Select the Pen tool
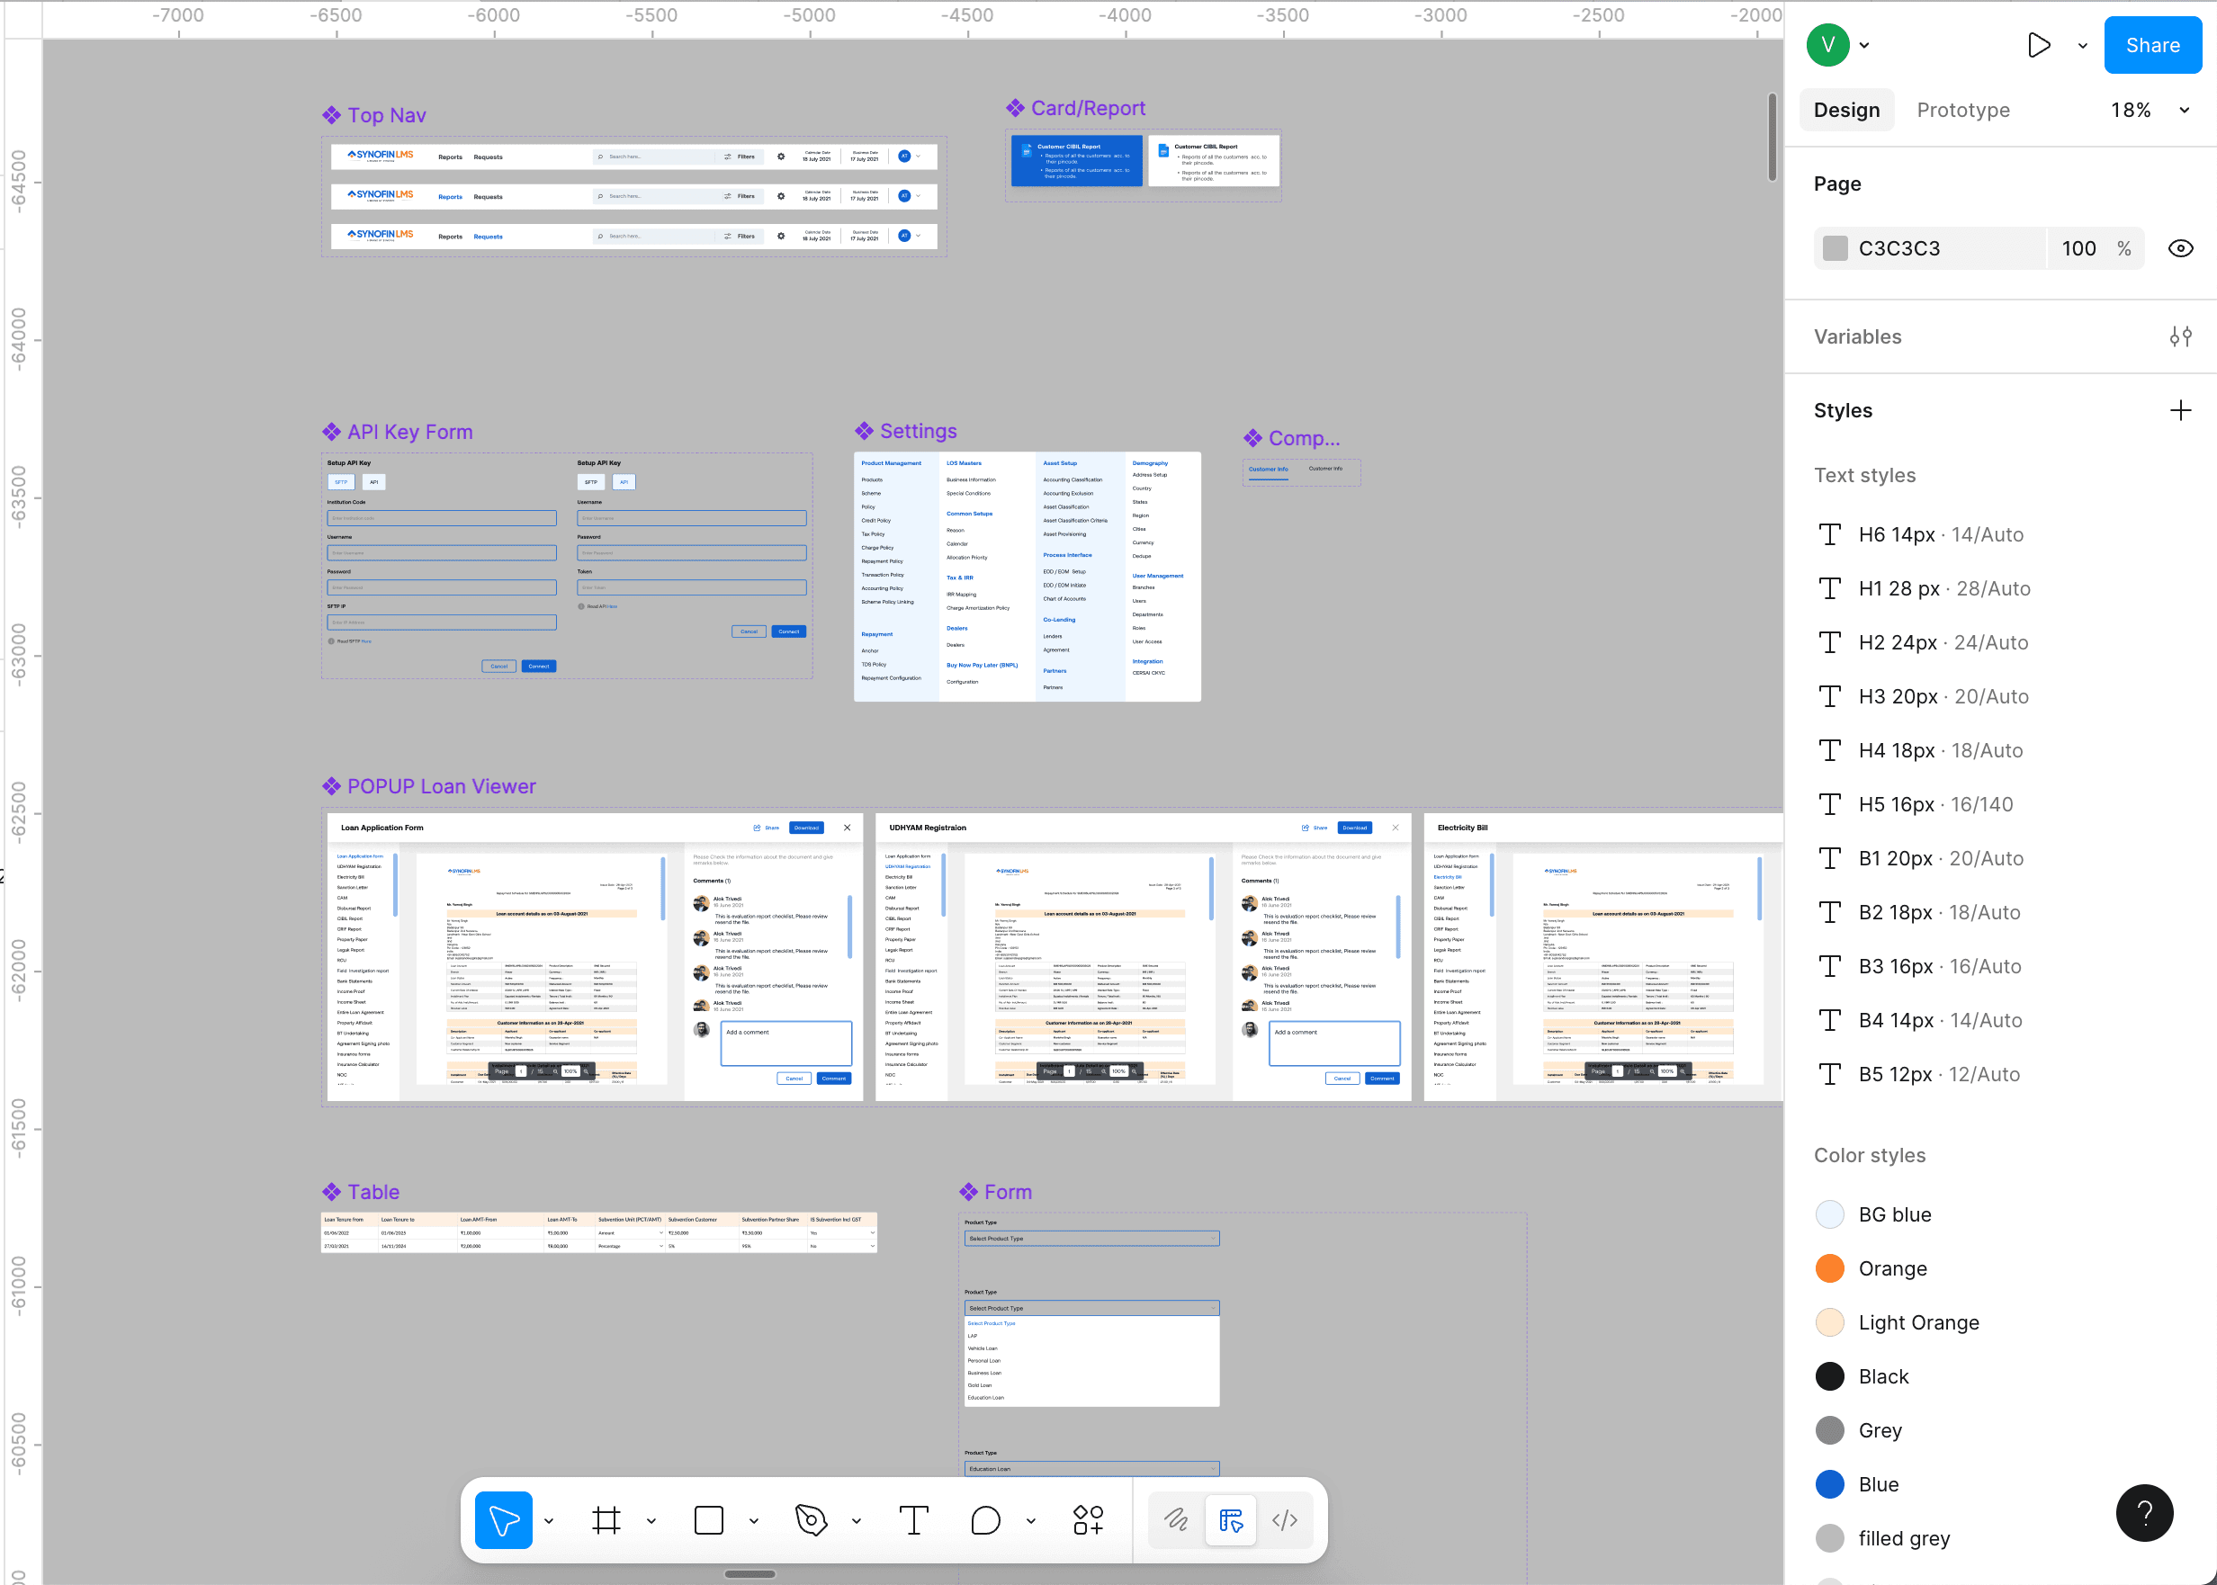Screen dimensions: 2217x1585 [812, 1519]
